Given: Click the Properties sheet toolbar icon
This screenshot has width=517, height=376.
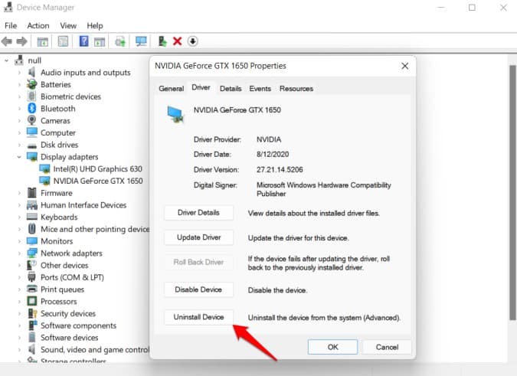Looking at the screenshot, I should (63, 41).
